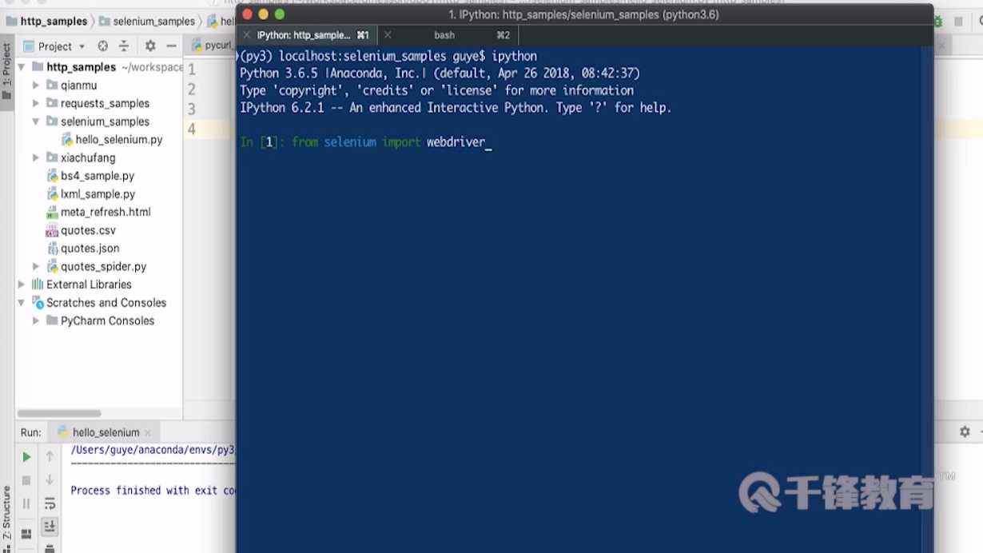Viewport: 983px width, 553px height.
Task: Click the IPython input line after webdriver
Action: coord(488,142)
